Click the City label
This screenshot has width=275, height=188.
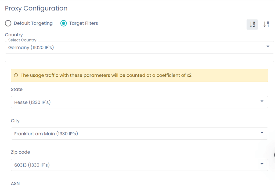pos(15,121)
